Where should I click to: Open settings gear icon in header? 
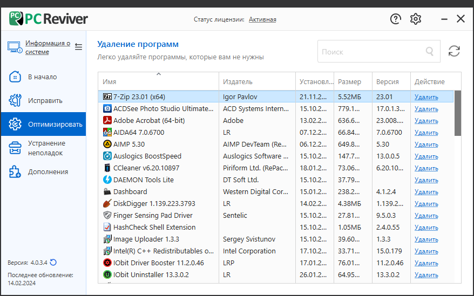(x=416, y=19)
